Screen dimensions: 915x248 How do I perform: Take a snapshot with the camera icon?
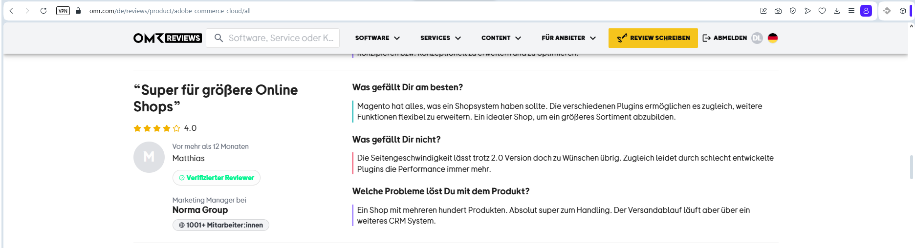coord(778,11)
